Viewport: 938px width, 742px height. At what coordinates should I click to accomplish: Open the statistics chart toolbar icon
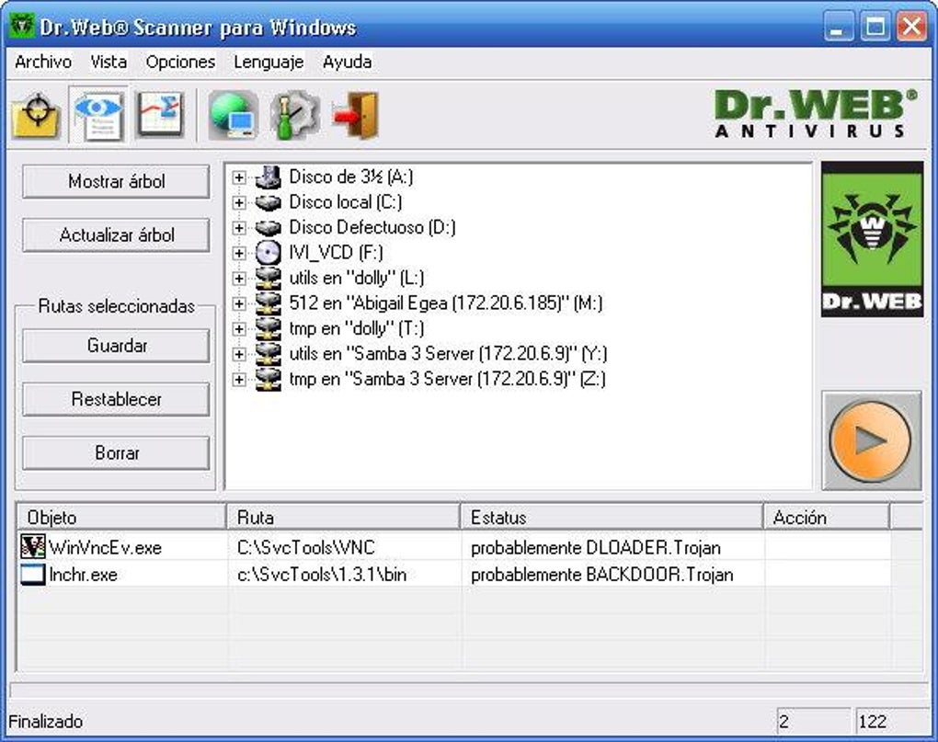(160, 114)
